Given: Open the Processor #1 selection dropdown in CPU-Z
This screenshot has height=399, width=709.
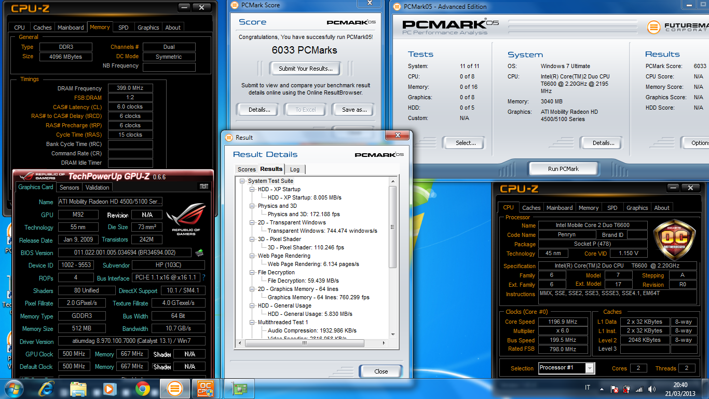Looking at the screenshot, I should pyautogui.click(x=590, y=368).
